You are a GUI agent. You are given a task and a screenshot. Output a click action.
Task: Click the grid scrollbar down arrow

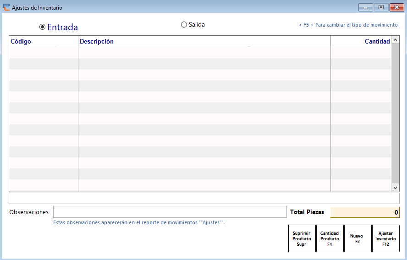(396, 188)
